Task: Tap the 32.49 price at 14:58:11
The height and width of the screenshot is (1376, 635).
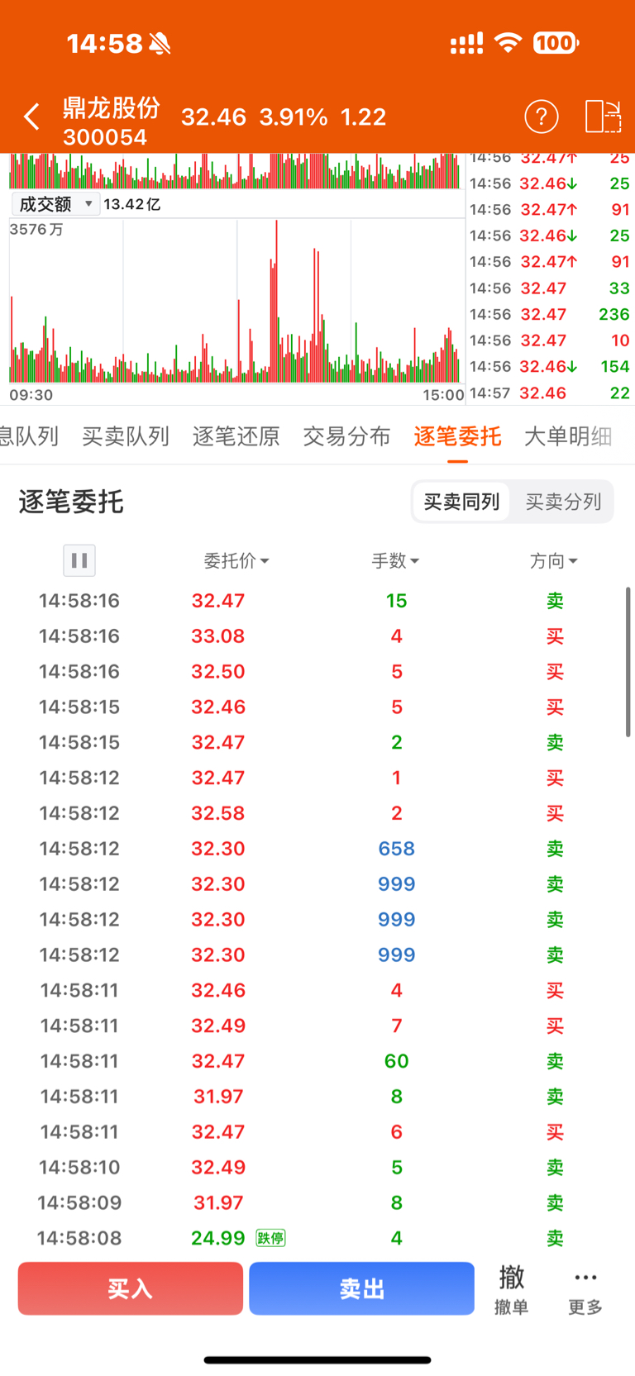Action: 218,1026
